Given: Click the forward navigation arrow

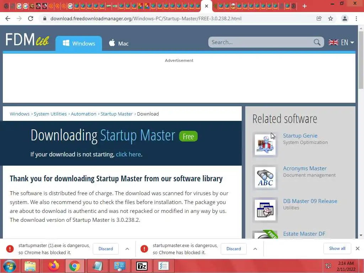Looking at the screenshot, I should pyautogui.click(x=19, y=18).
